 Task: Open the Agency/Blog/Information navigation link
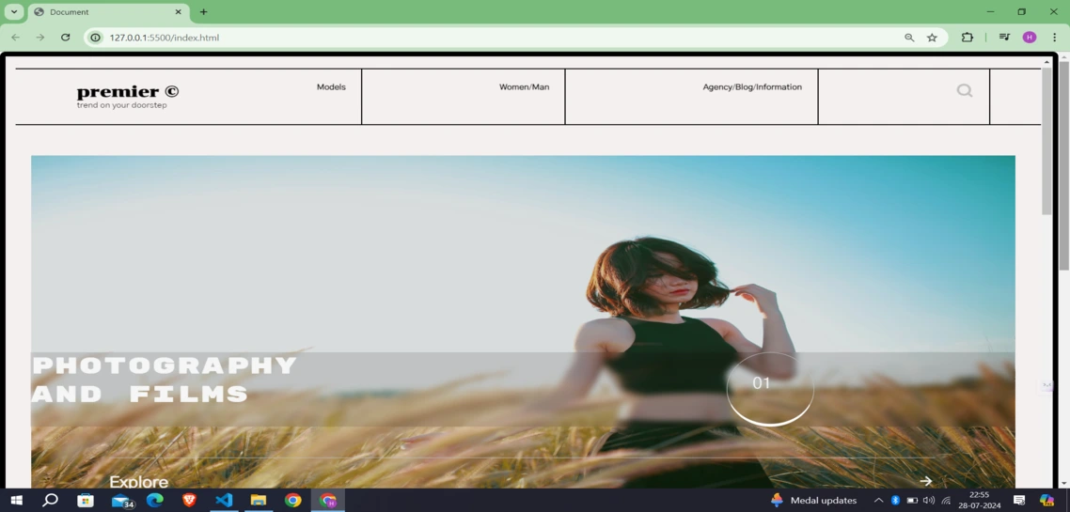pos(752,87)
